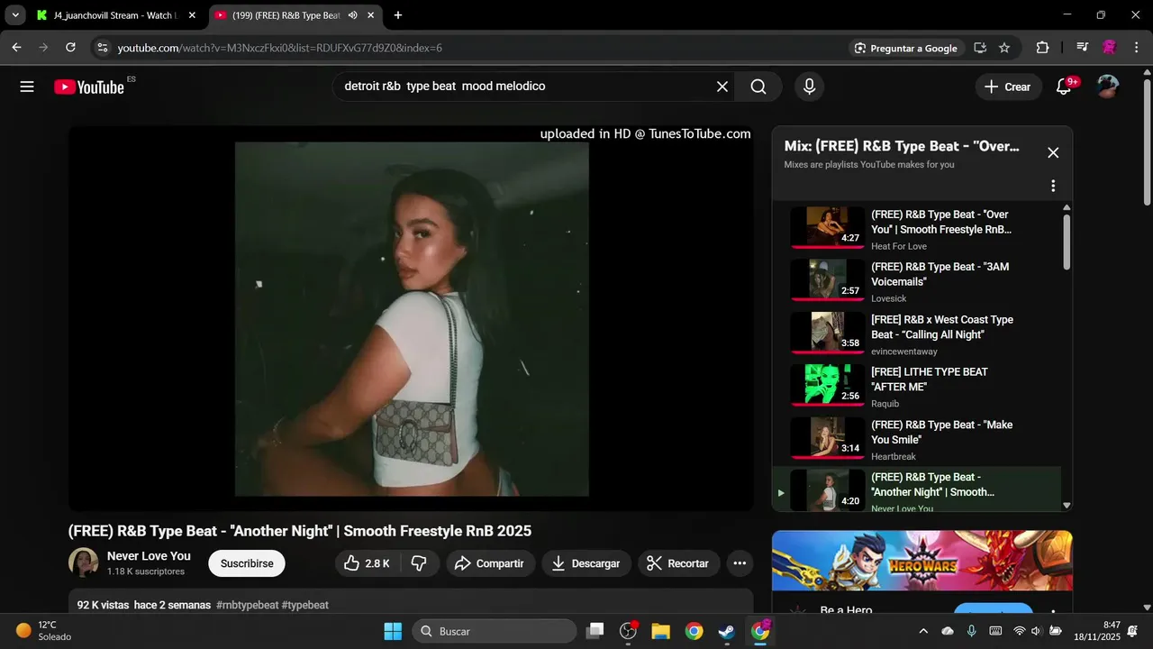
Task: Open more actions ellipsis under the video
Action: (740, 563)
